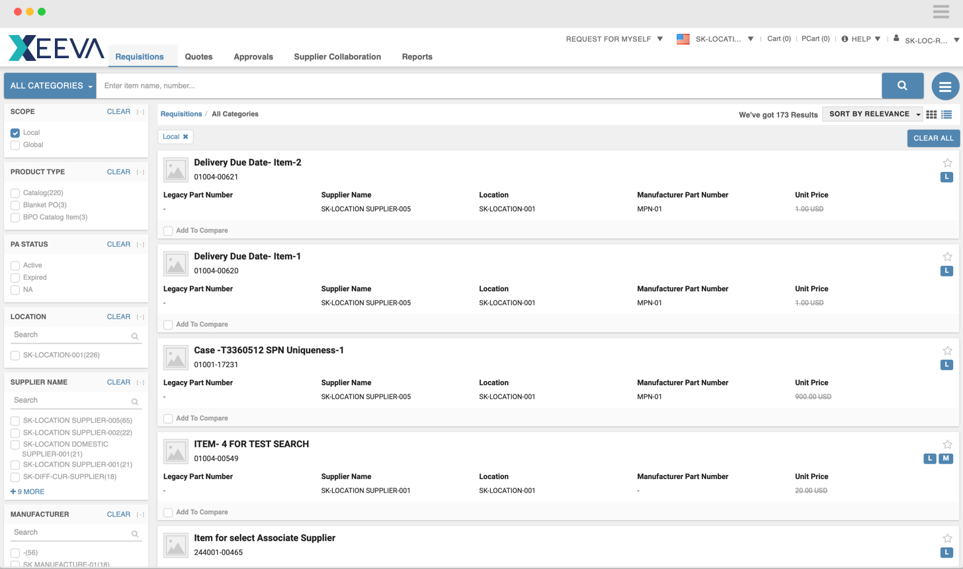Open image placeholder for Delivery Due Date- Item-1
The image size is (963, 569).
[x=176, y=264]
